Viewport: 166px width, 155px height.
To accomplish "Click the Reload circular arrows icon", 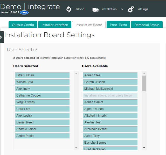I will coord(69,9).
